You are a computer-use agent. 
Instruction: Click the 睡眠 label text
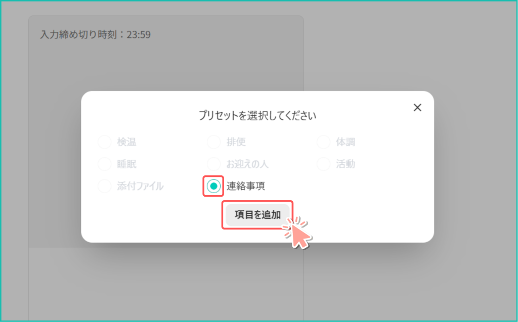pyautogui.click(x=126, y=164)
